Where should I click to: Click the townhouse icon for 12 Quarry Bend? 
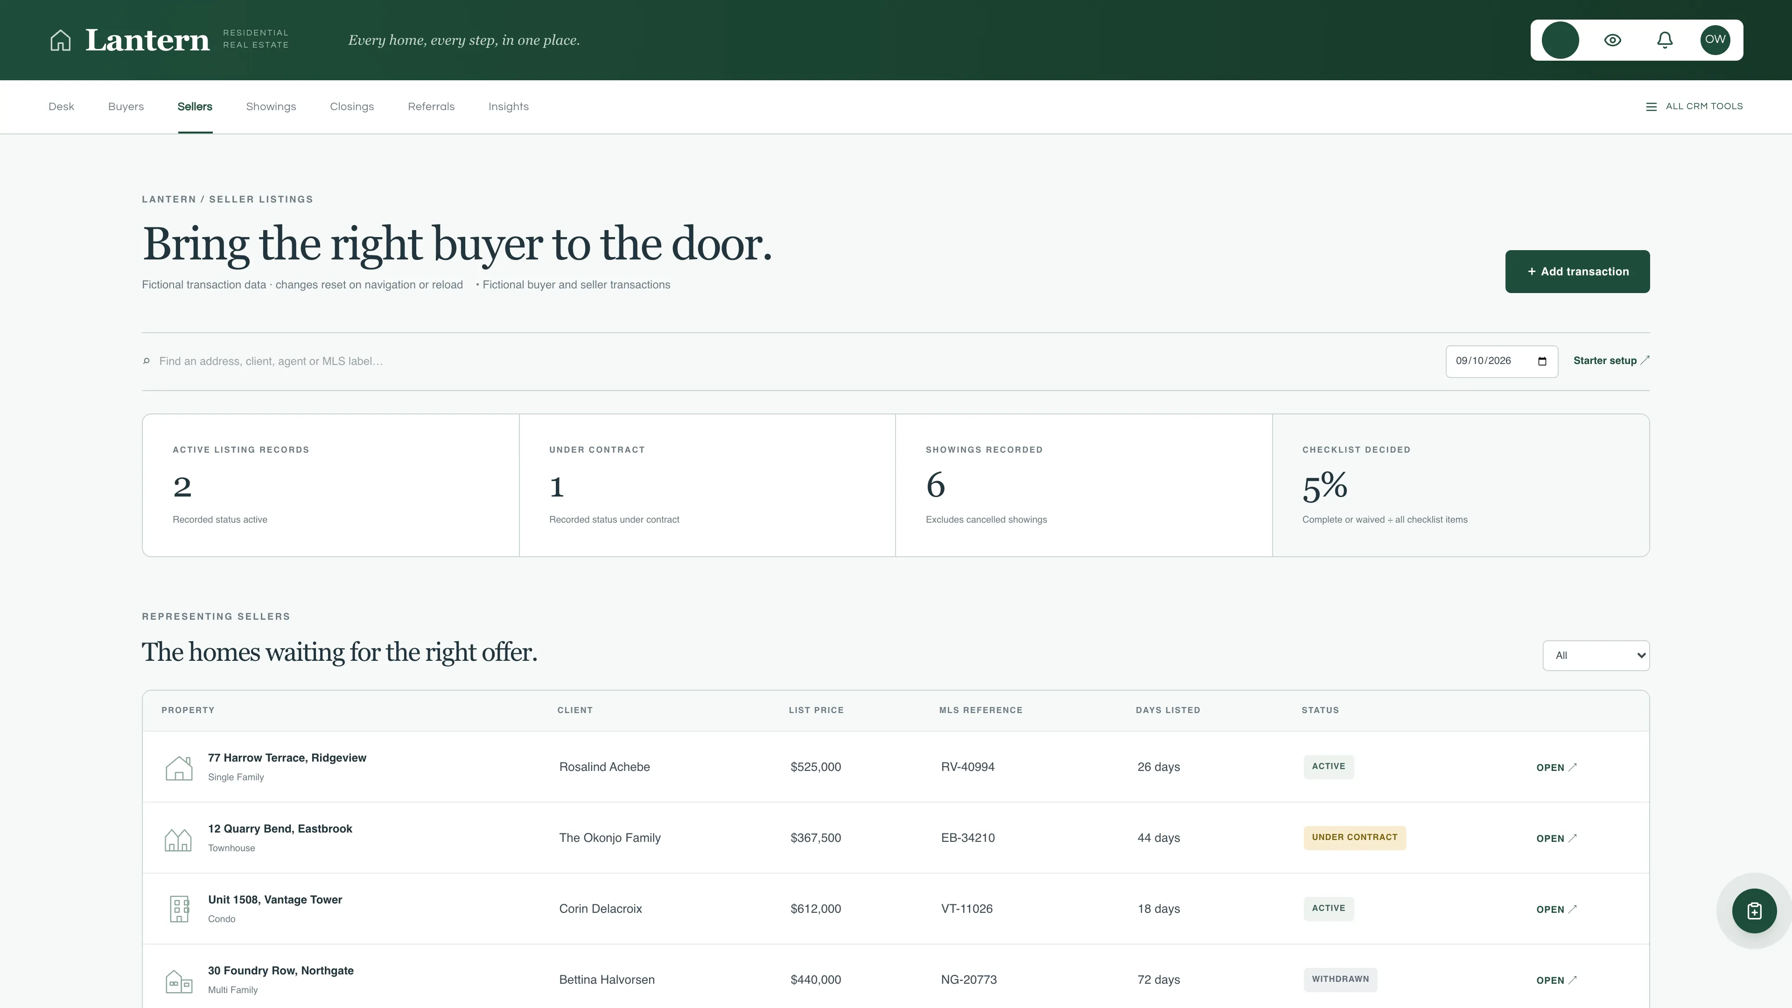(x=178, y=840)
